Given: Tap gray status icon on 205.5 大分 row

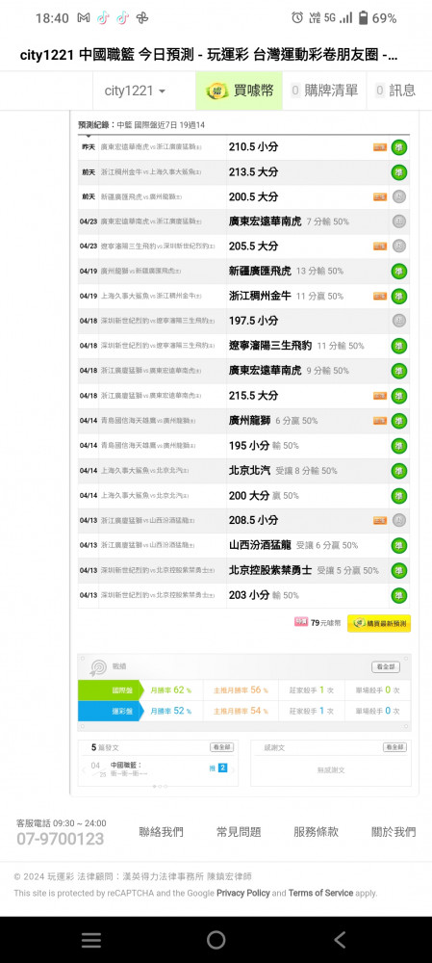Looking at the screenshot, I should tap(399, 247).
